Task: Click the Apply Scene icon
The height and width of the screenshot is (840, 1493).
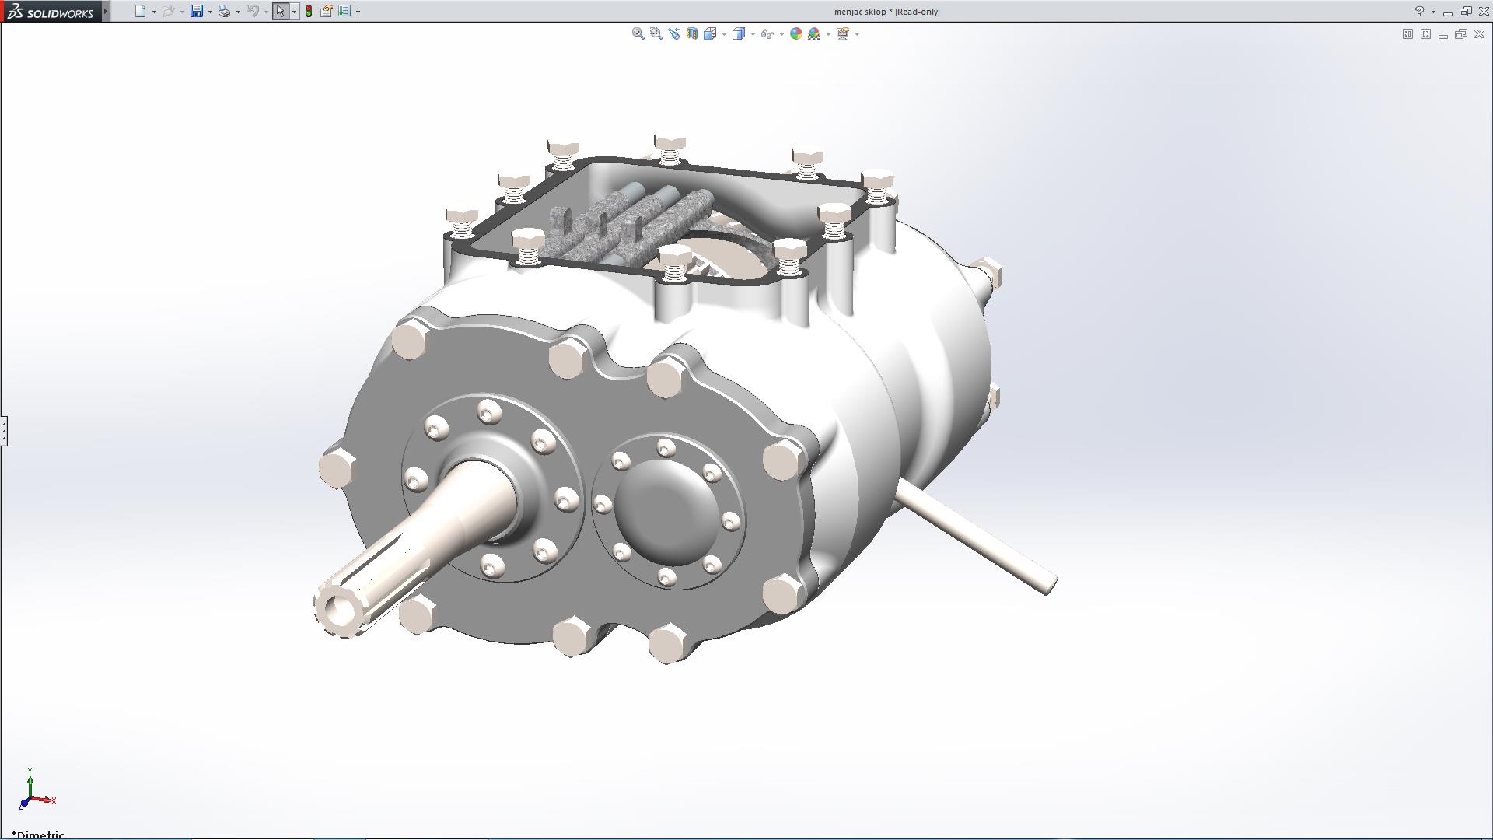Action: [814, 33]
